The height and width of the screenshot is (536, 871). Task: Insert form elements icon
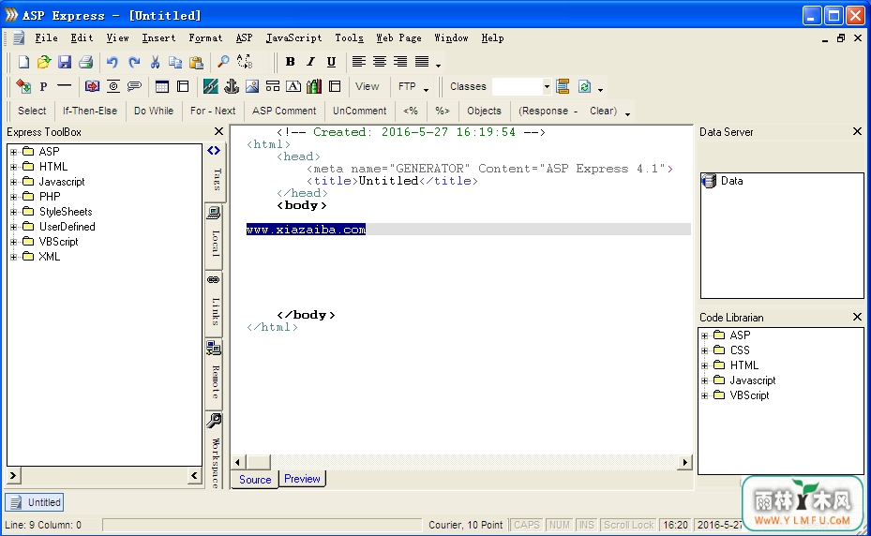tap(272, 86)
